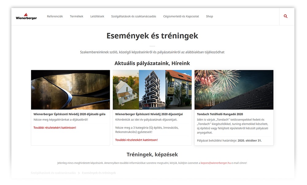Click the deadline text '2020. október 31.'
The height and width of the screenshot is (185, 307).
click(250, 140)
